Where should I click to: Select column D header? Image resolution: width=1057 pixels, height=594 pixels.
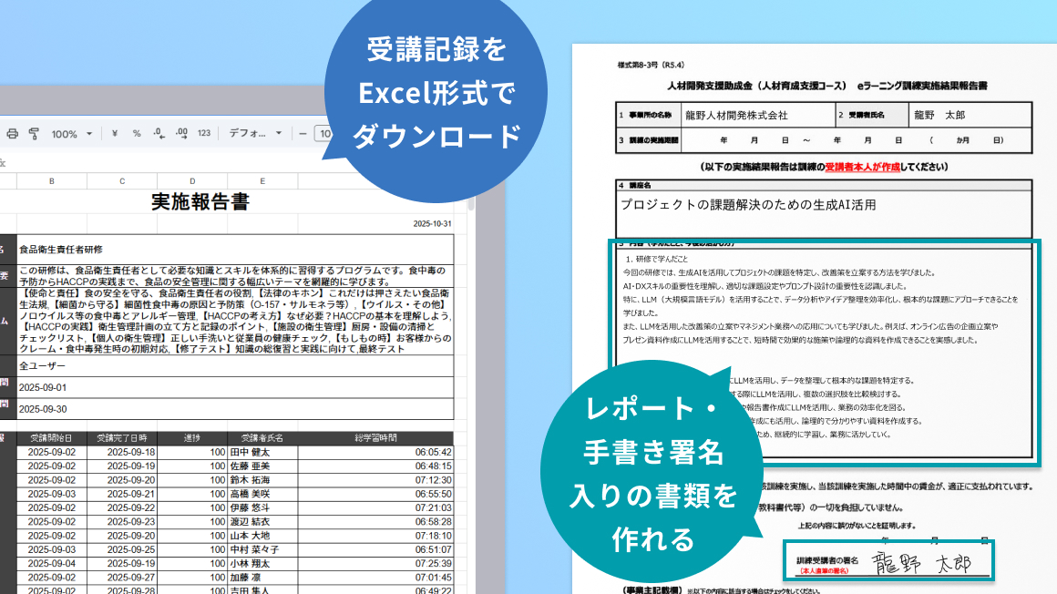pyautogui.click(x=192, y=180)
